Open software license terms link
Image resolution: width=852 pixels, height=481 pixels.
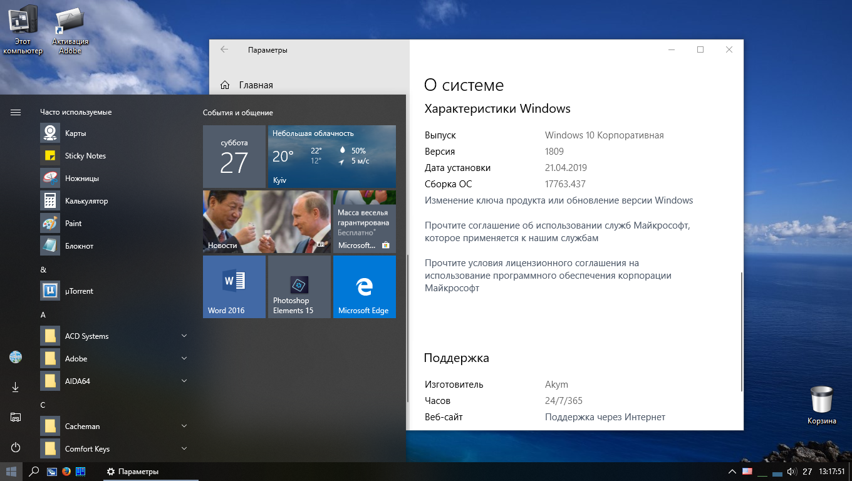pos(548,276)
